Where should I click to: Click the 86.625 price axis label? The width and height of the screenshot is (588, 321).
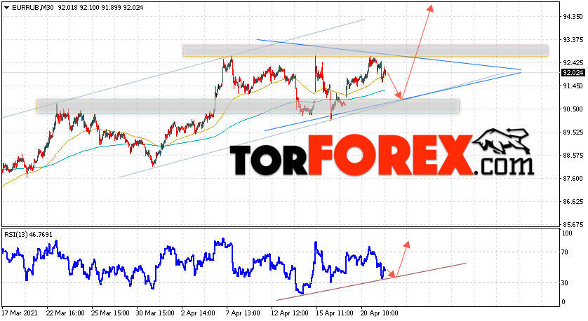pyautogui.click(x=573, y=202)
